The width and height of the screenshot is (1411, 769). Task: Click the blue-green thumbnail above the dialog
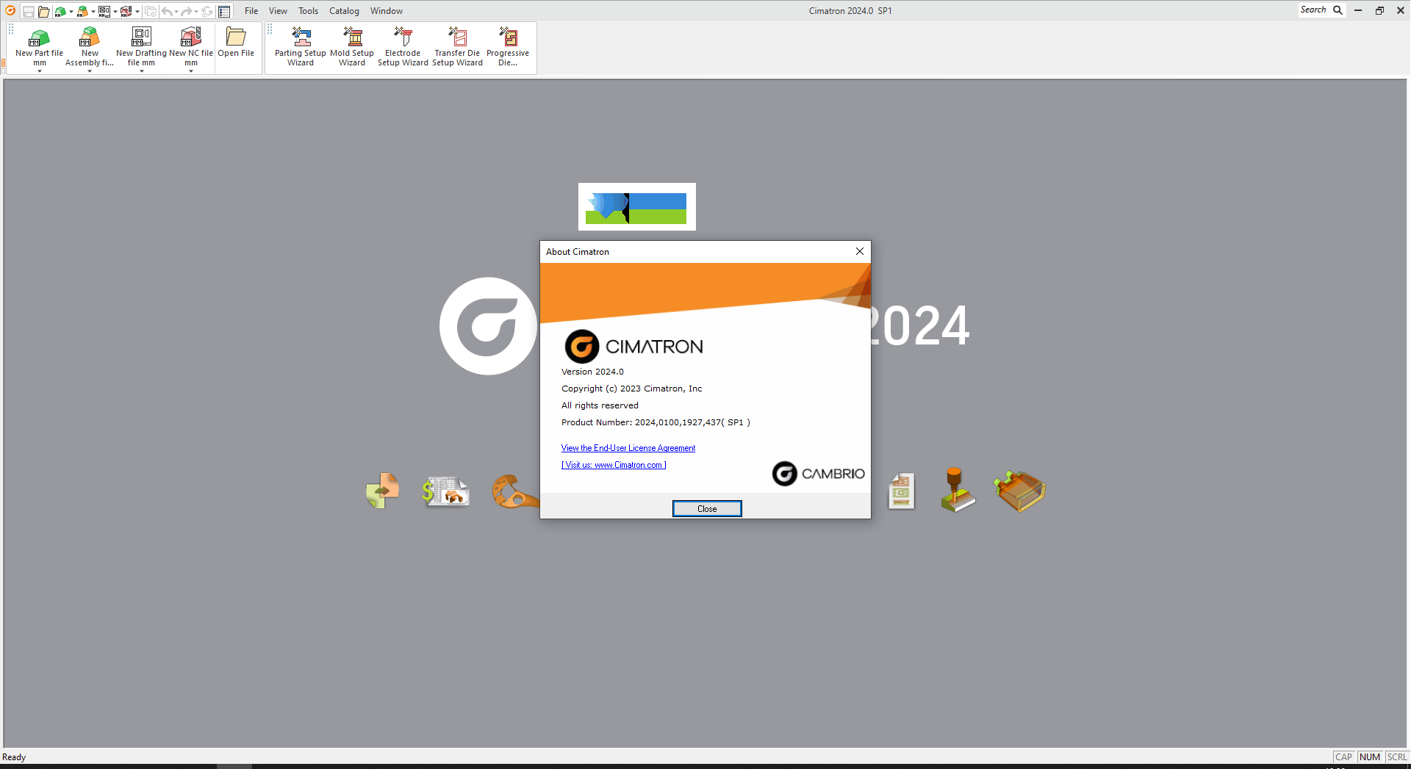tap(637, 207)
